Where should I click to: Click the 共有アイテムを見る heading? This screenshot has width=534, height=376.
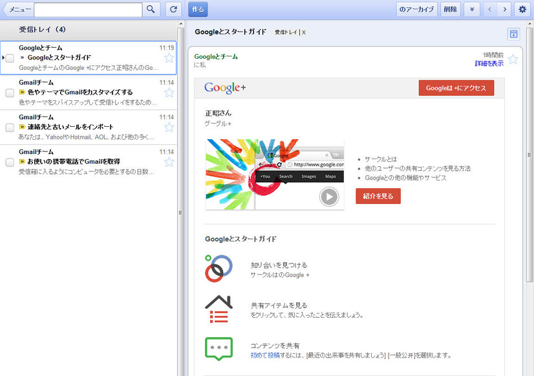click(279, 305)
